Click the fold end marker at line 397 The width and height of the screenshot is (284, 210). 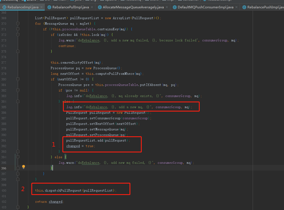click(18, 174)
